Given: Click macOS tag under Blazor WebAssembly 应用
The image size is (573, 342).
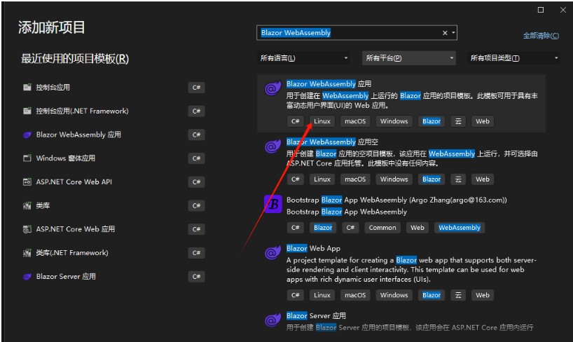Looking at the screenshot, I should click(x=355, y=121).
